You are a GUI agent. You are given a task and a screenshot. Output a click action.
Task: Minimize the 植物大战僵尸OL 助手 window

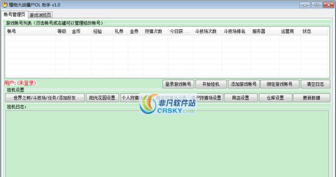tap(305, 5)
